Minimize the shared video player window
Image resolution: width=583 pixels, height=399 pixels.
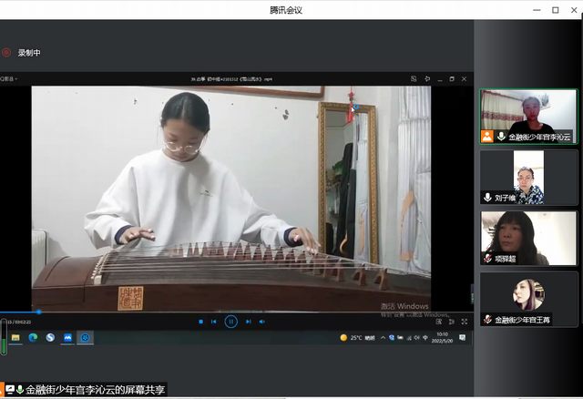point(440,79)
